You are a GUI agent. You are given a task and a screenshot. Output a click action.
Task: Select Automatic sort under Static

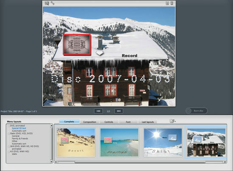[19, 144]
